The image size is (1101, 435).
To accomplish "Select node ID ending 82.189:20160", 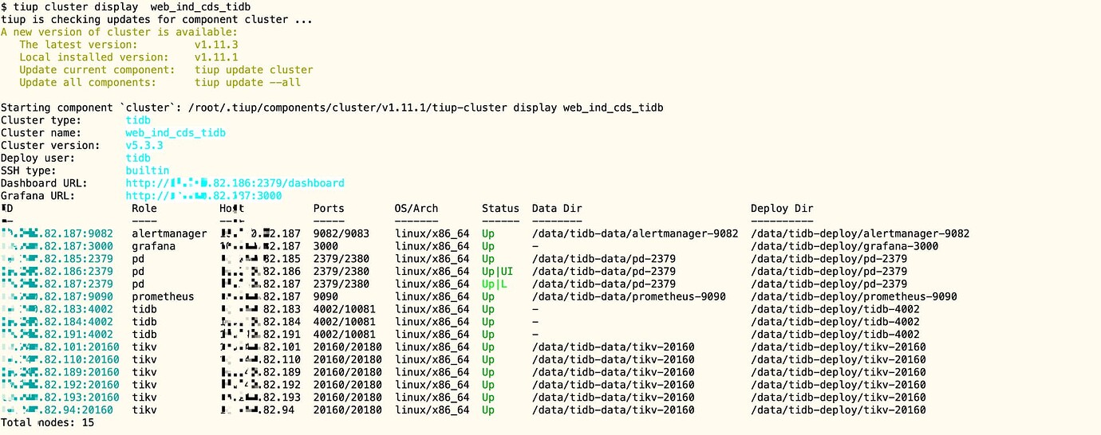I will (61, 373).
